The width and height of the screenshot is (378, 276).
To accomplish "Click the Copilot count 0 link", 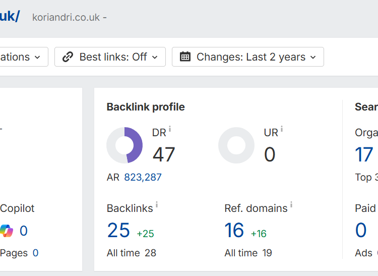I will point(23,231).
